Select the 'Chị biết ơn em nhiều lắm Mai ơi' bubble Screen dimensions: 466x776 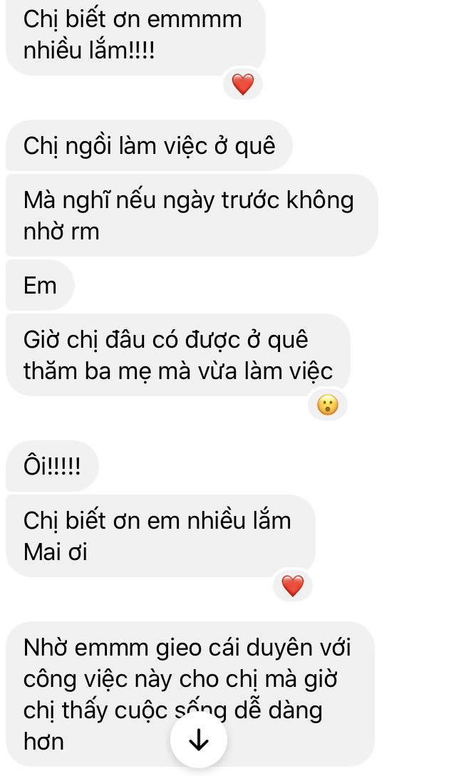pos(160,535)
